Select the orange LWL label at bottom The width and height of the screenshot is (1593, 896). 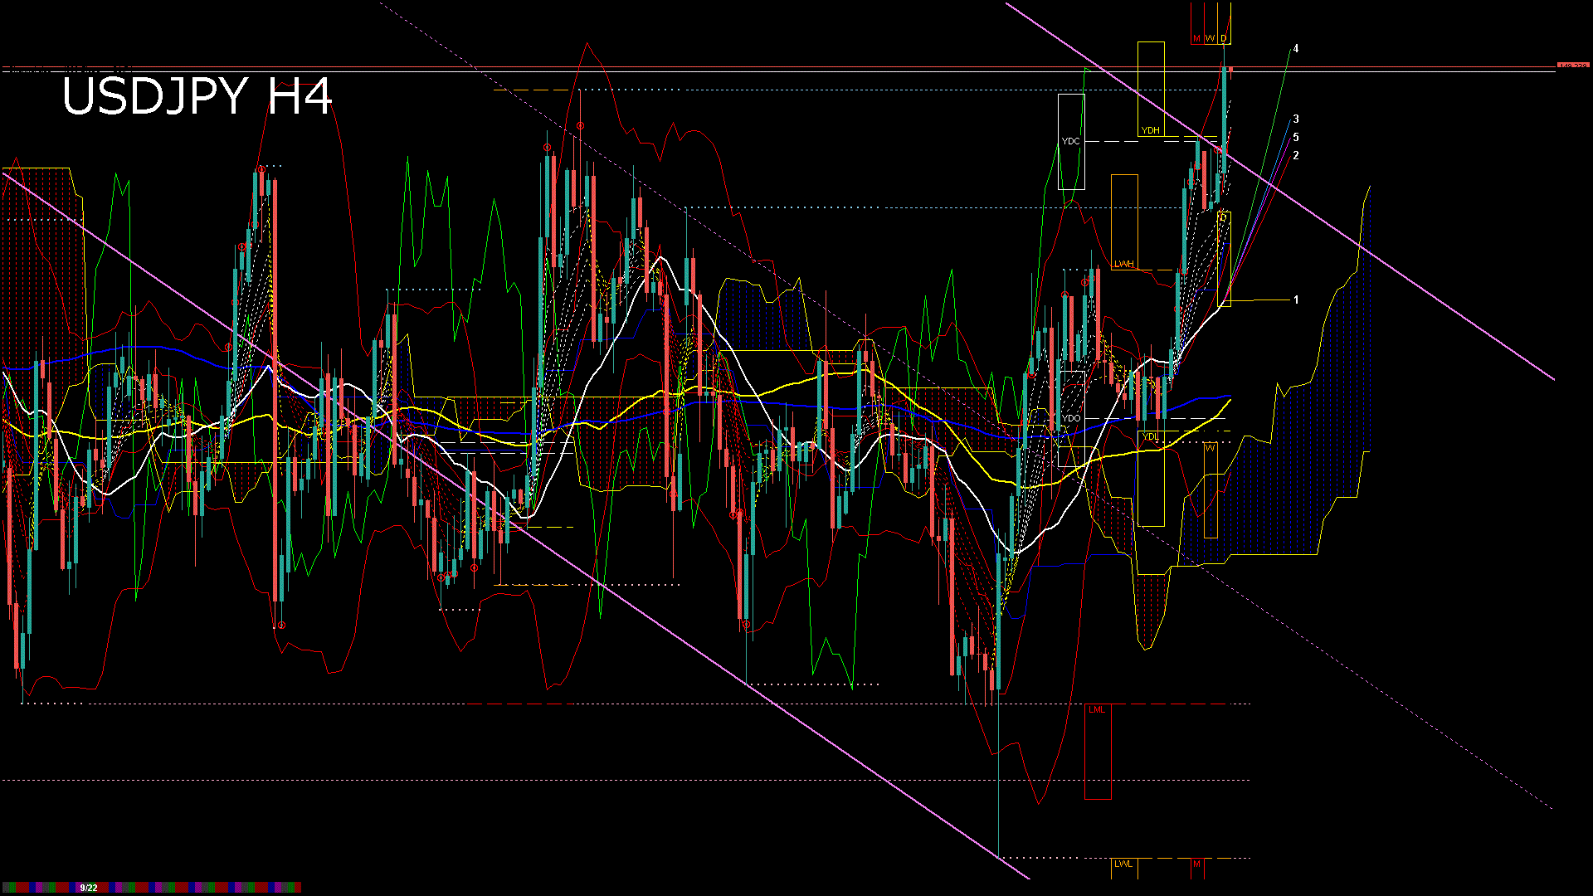(1123, 864)
